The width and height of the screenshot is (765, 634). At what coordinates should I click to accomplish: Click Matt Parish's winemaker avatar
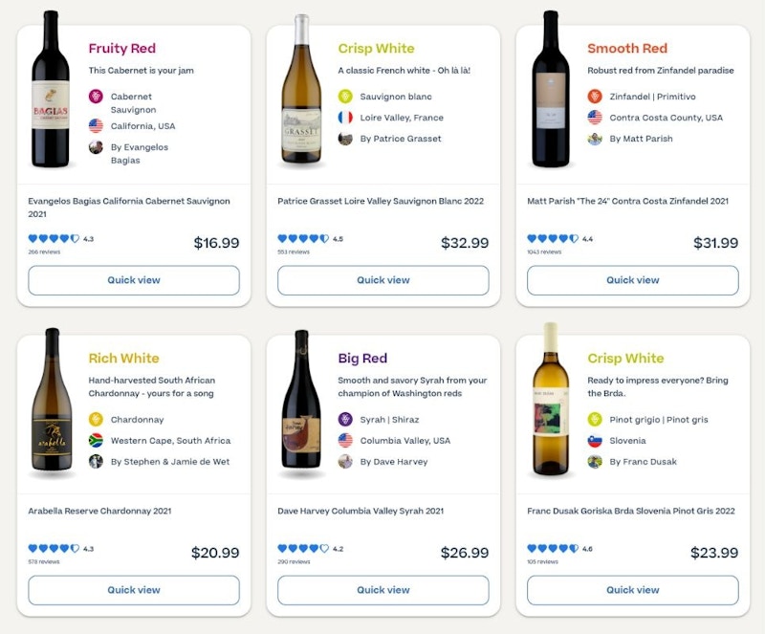[595, 139]
